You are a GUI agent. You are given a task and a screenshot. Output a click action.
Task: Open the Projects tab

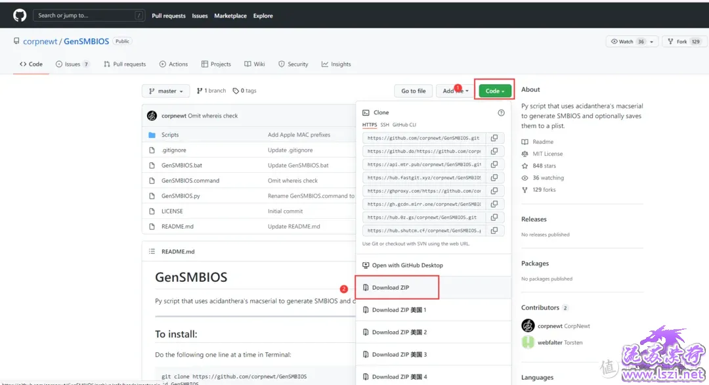click(x=216, y=64)
